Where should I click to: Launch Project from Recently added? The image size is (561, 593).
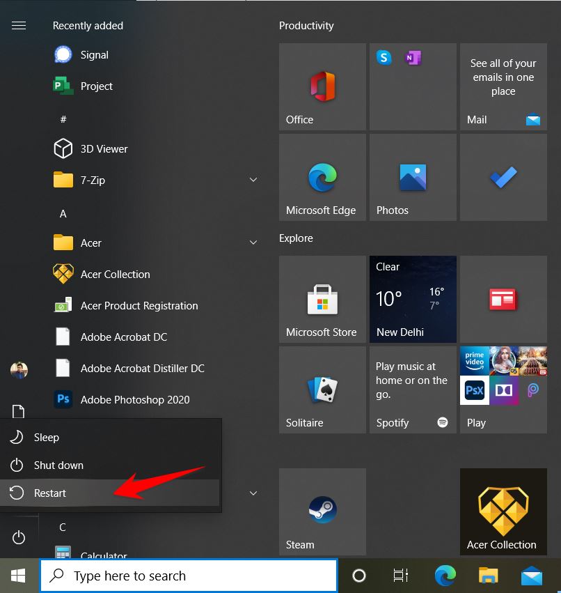[x=83, y=86]
